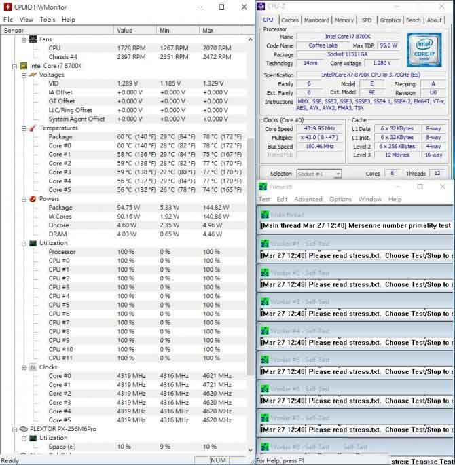Click the Powers flame icon
Viewport: 455px width, 465px height.
tap(33, 199)
